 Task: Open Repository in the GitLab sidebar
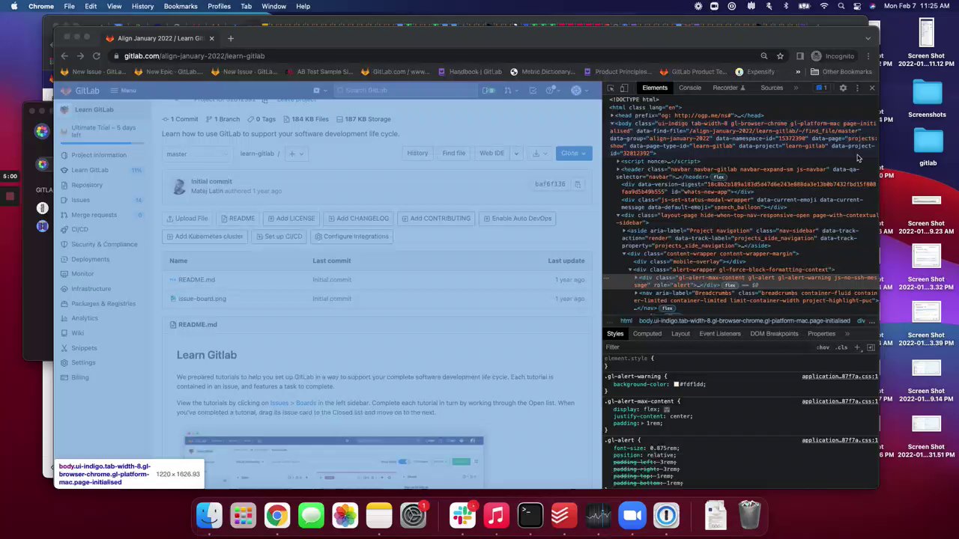click(x=87, y=185)
